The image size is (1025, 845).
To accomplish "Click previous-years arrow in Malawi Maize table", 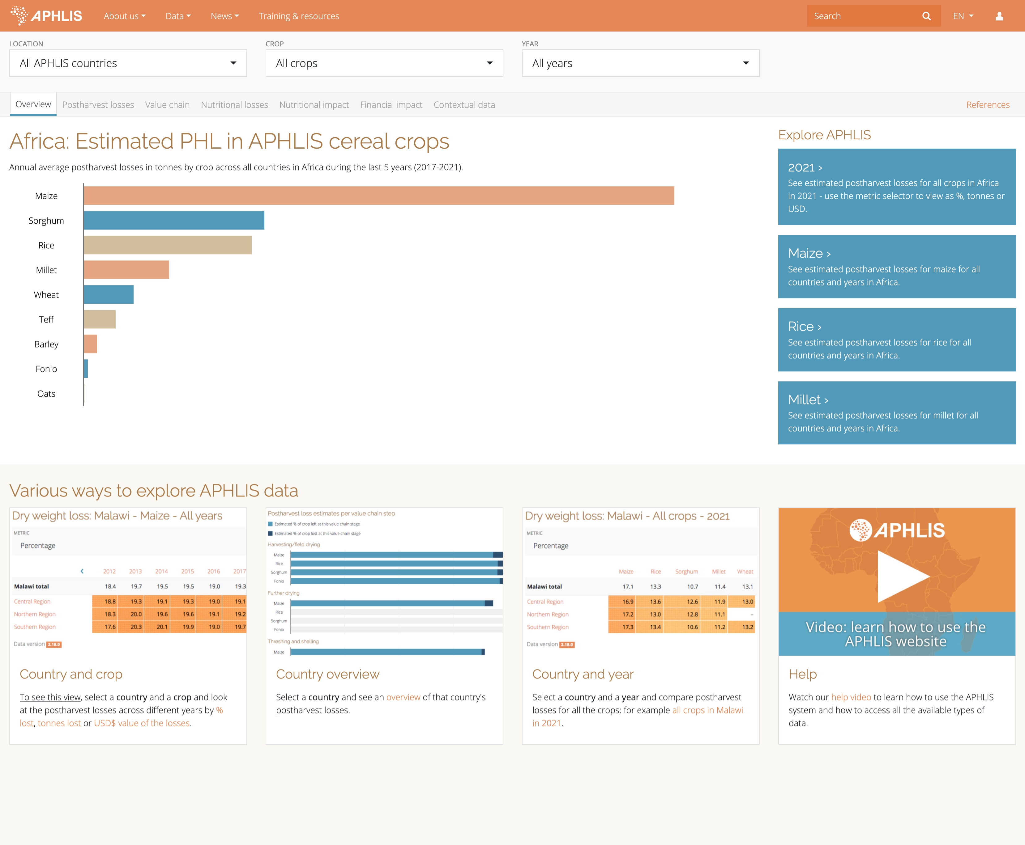I will (82, 571).
